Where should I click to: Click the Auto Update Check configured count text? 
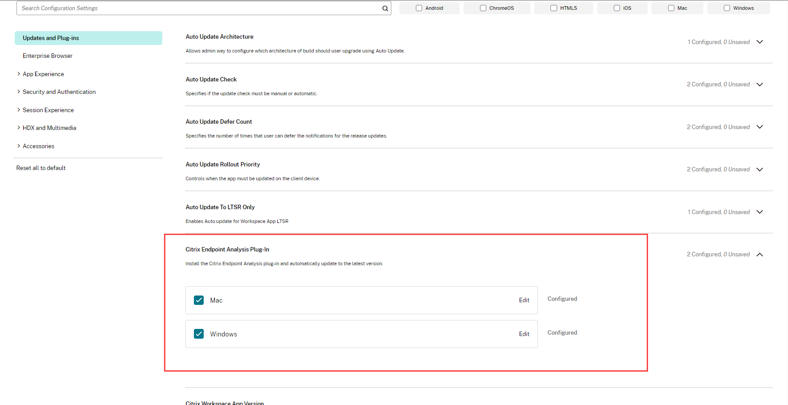[718, 85]
